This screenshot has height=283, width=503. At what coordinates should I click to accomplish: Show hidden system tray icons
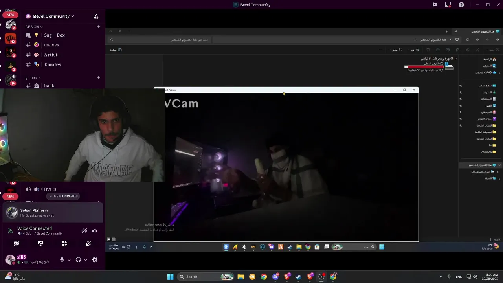[440, 277]
